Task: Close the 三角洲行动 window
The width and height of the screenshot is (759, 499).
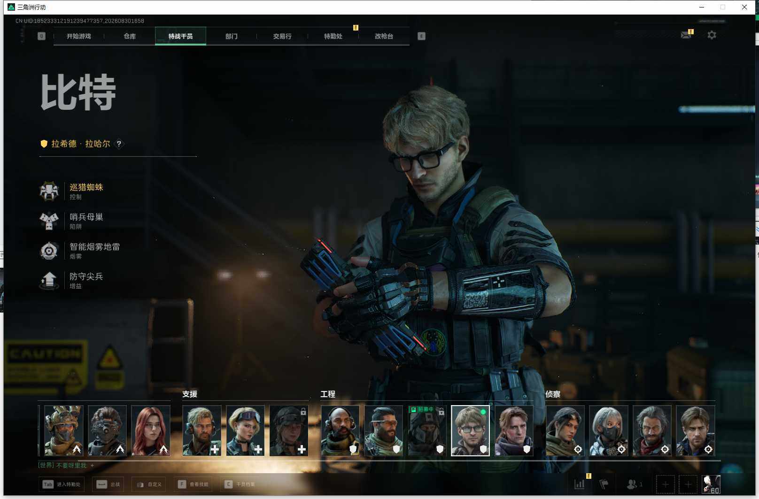Action: 744,7
